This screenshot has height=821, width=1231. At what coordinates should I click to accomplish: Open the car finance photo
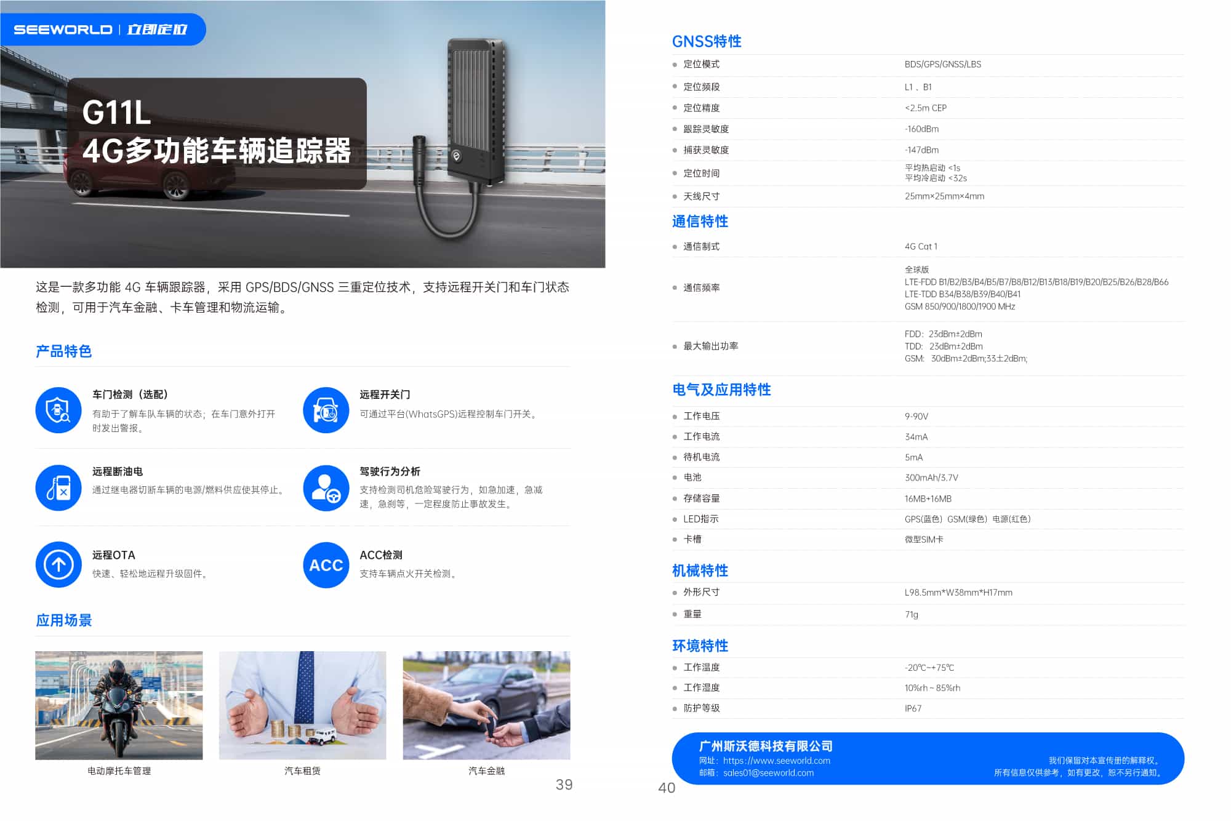click(486, 705)
